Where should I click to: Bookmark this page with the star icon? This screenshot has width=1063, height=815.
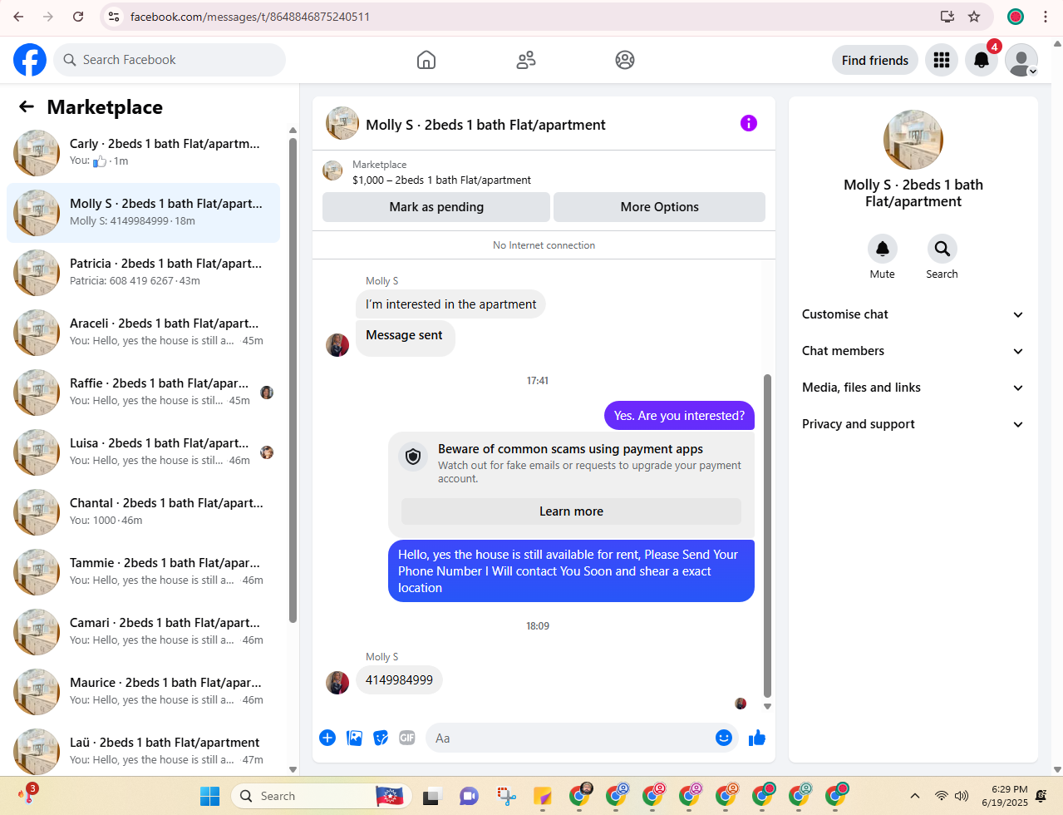(974, 17)
